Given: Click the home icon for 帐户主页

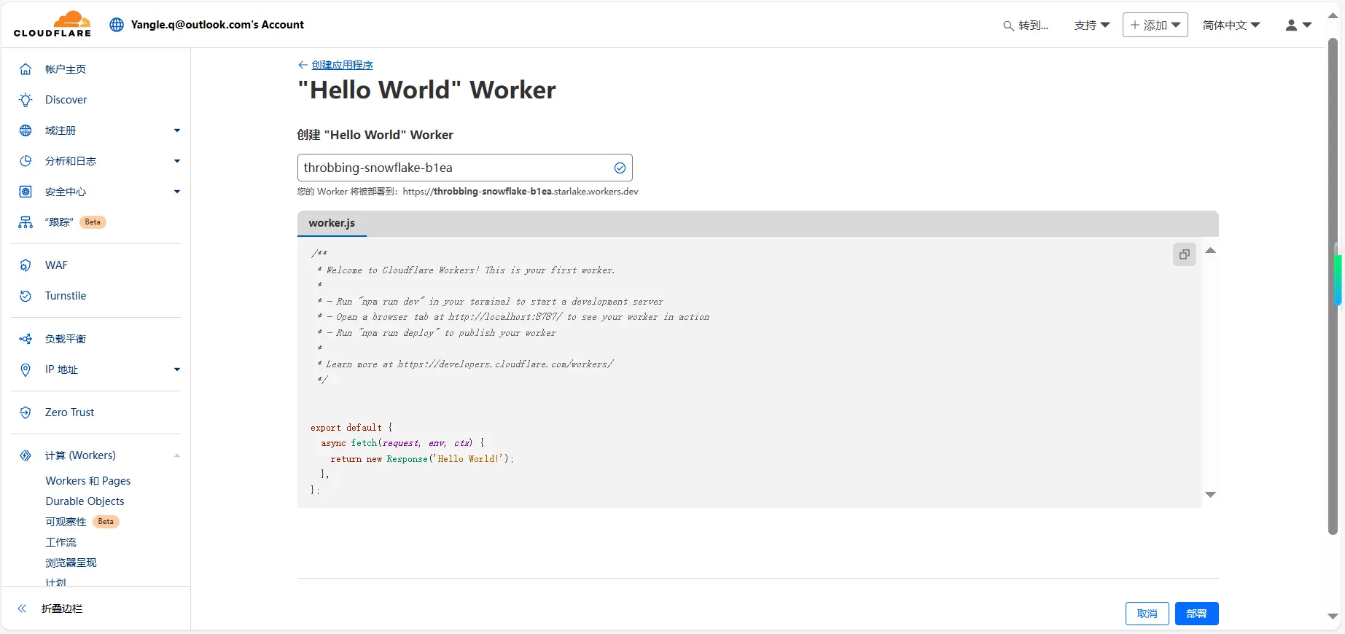Looking at the screenshot, I should coord(26,69).
